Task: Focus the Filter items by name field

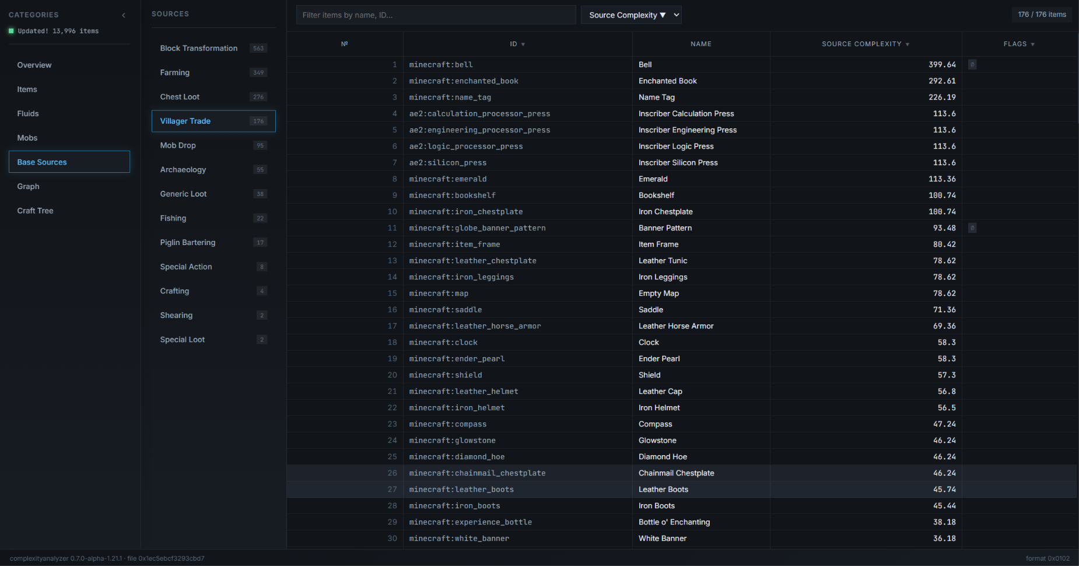Action: click(436, 15)
